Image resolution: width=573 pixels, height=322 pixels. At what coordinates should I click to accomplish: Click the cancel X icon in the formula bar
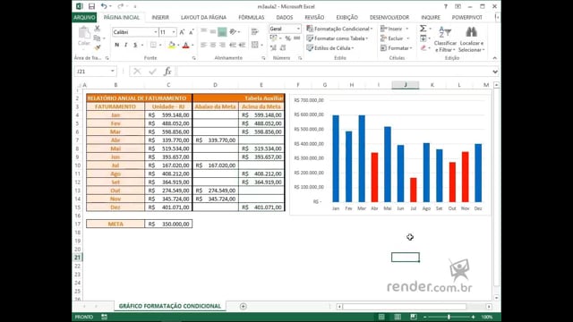click(x=137, y=72)
